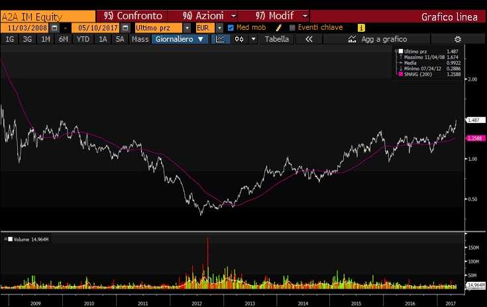
Task: Collapse the legend tree expander box
Action: click(396, 51)
